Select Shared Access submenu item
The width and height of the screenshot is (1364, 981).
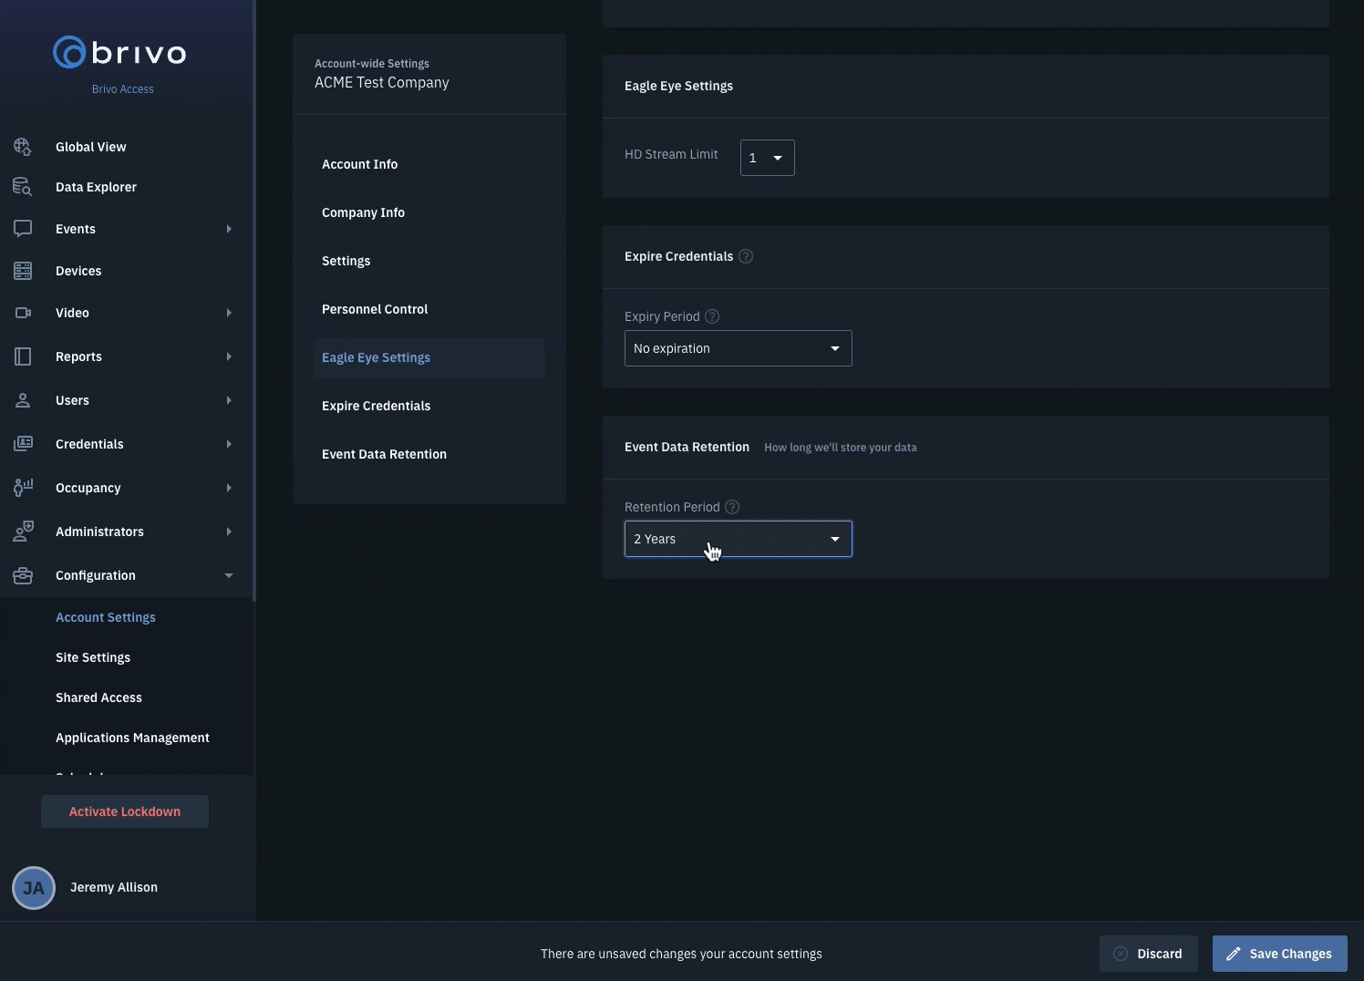tap(98, 697)
